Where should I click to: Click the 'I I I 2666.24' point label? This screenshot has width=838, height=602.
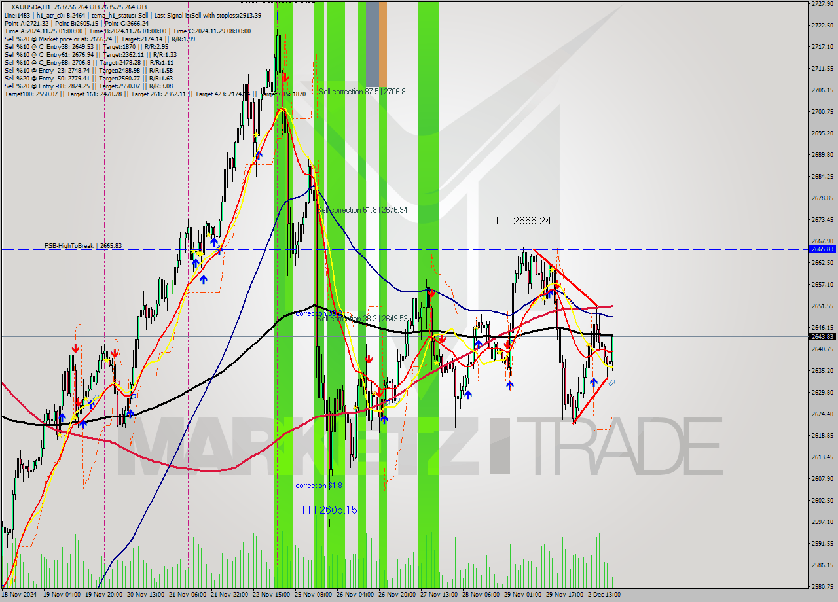[x=523, y=221]
